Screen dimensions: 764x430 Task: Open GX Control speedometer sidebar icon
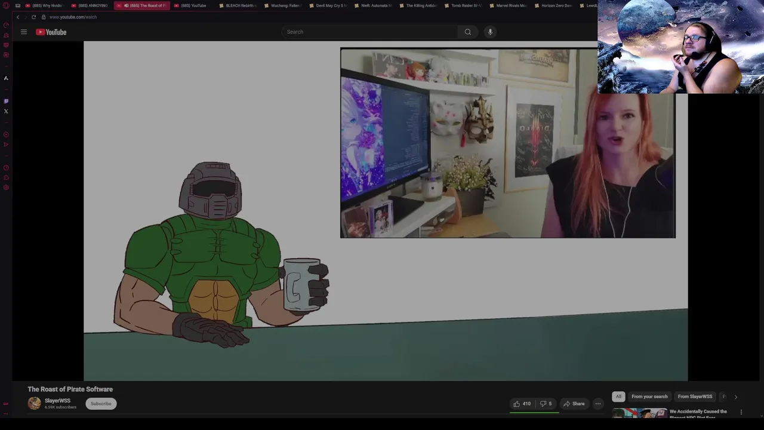[6, 25]
